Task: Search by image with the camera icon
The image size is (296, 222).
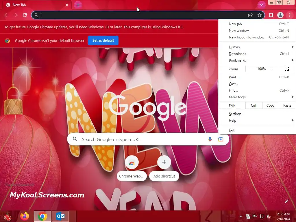Action: (x=221, y=139)
